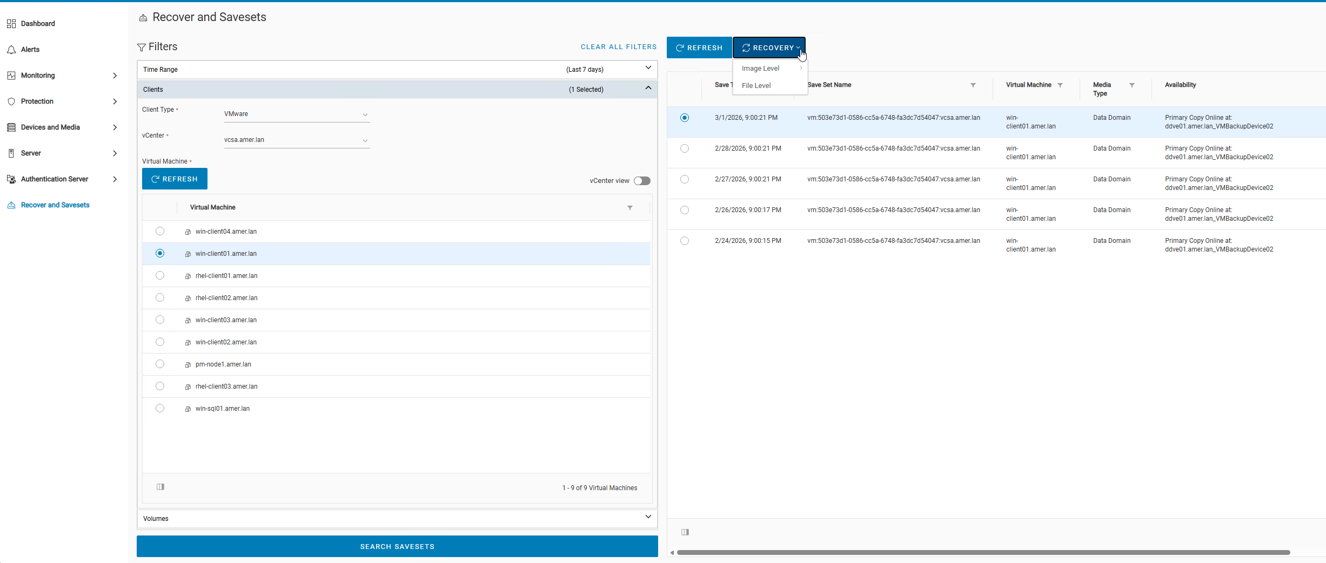Choose Image Level from Recovery menu
1326x563 pixels.
761,69
